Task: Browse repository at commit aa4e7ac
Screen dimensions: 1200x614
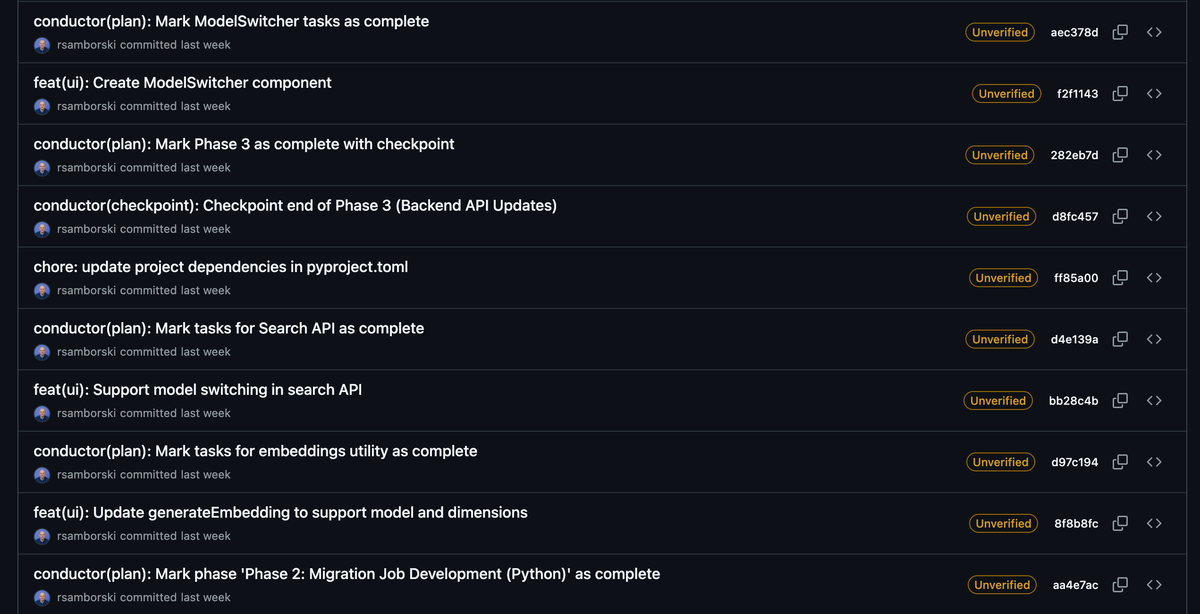Action: tap(1154, 585)
